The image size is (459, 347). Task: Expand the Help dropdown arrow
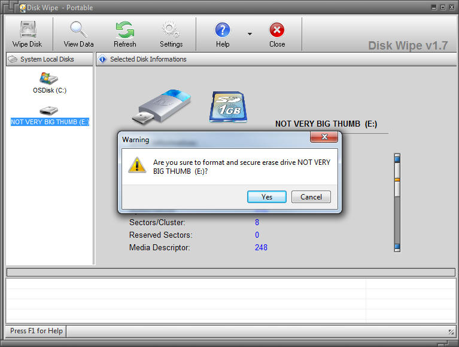click(250, 34)
